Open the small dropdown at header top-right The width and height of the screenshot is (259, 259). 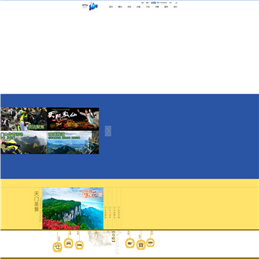click(176, 3)
